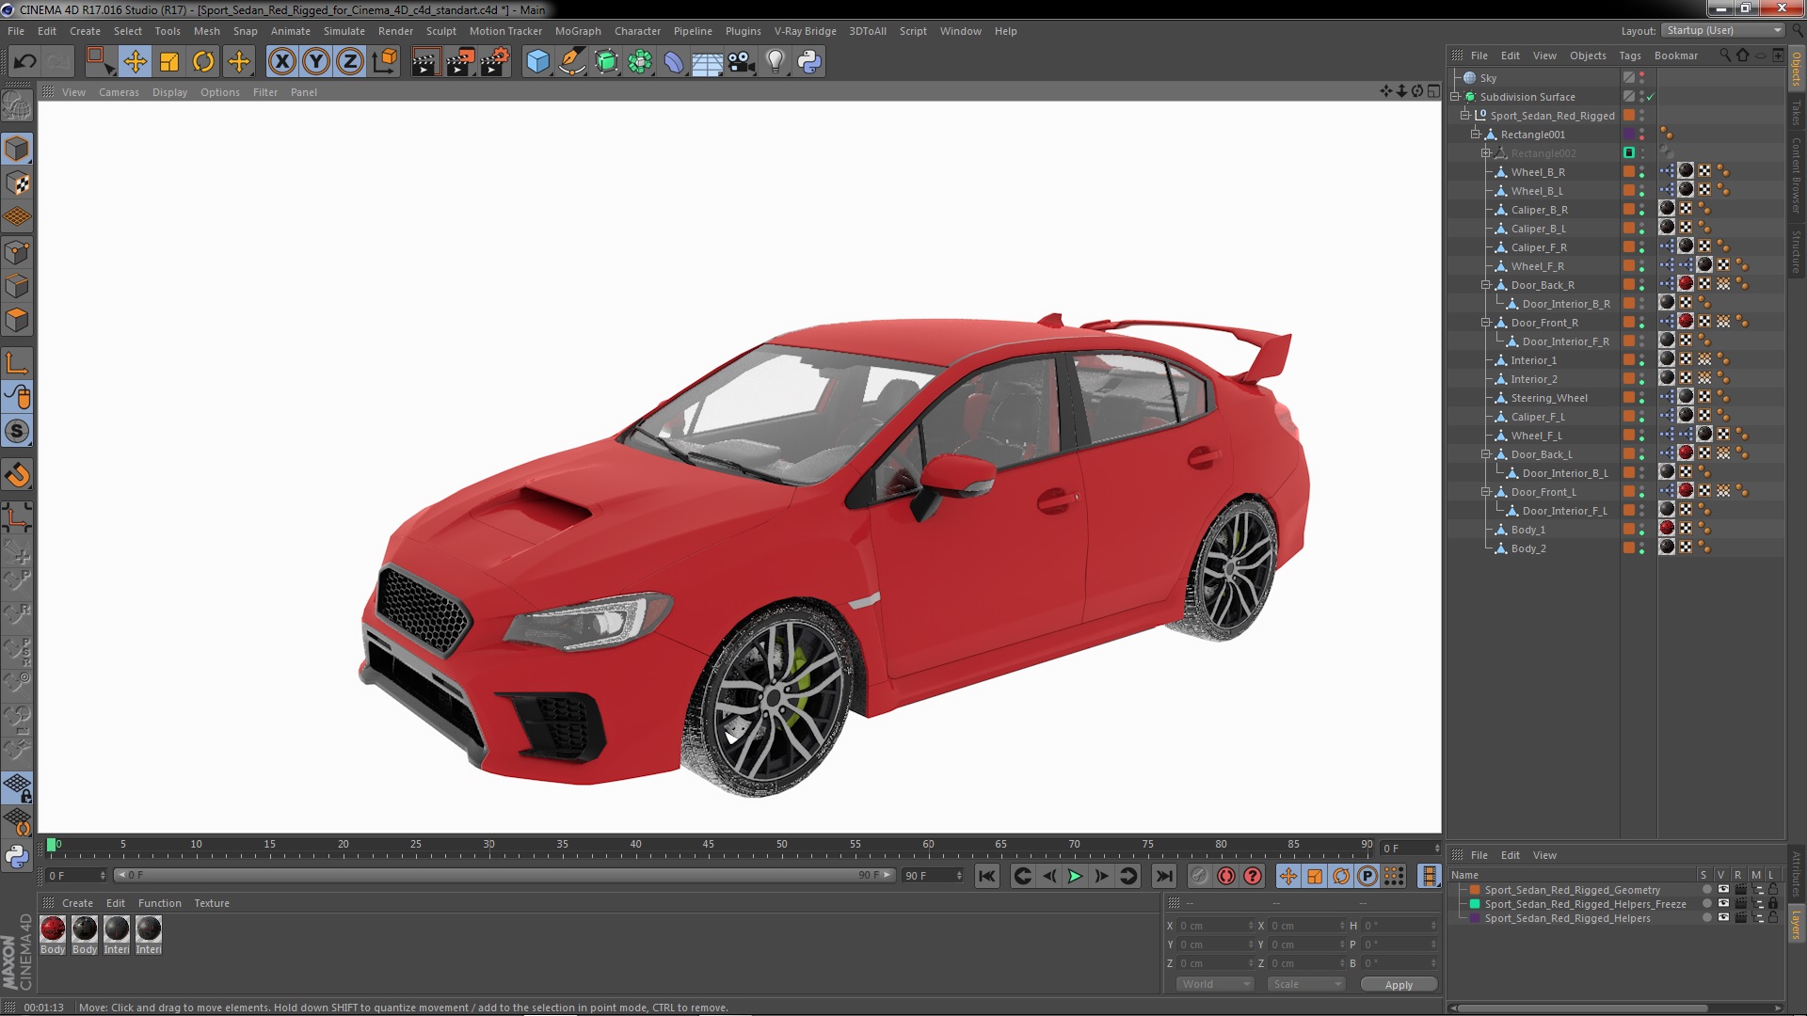Open the Takes side tab
The height and width of the screenshot is (1016, 1807).
[1797, 112]
